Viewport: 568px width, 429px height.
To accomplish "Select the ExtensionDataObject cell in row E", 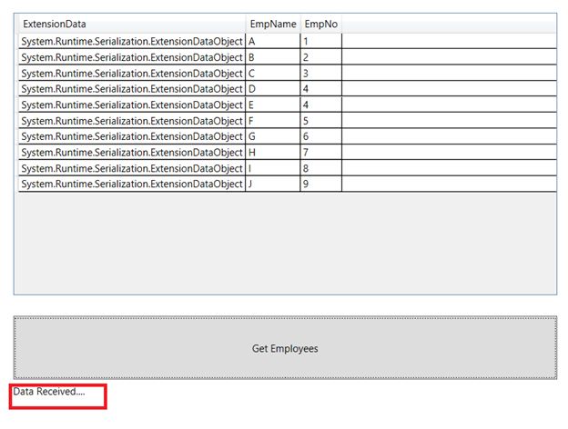I will click(132, 105).
